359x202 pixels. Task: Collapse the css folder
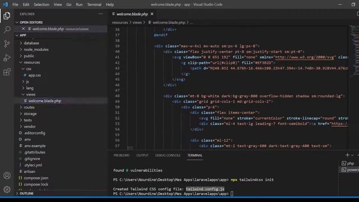tap(29, 68)
